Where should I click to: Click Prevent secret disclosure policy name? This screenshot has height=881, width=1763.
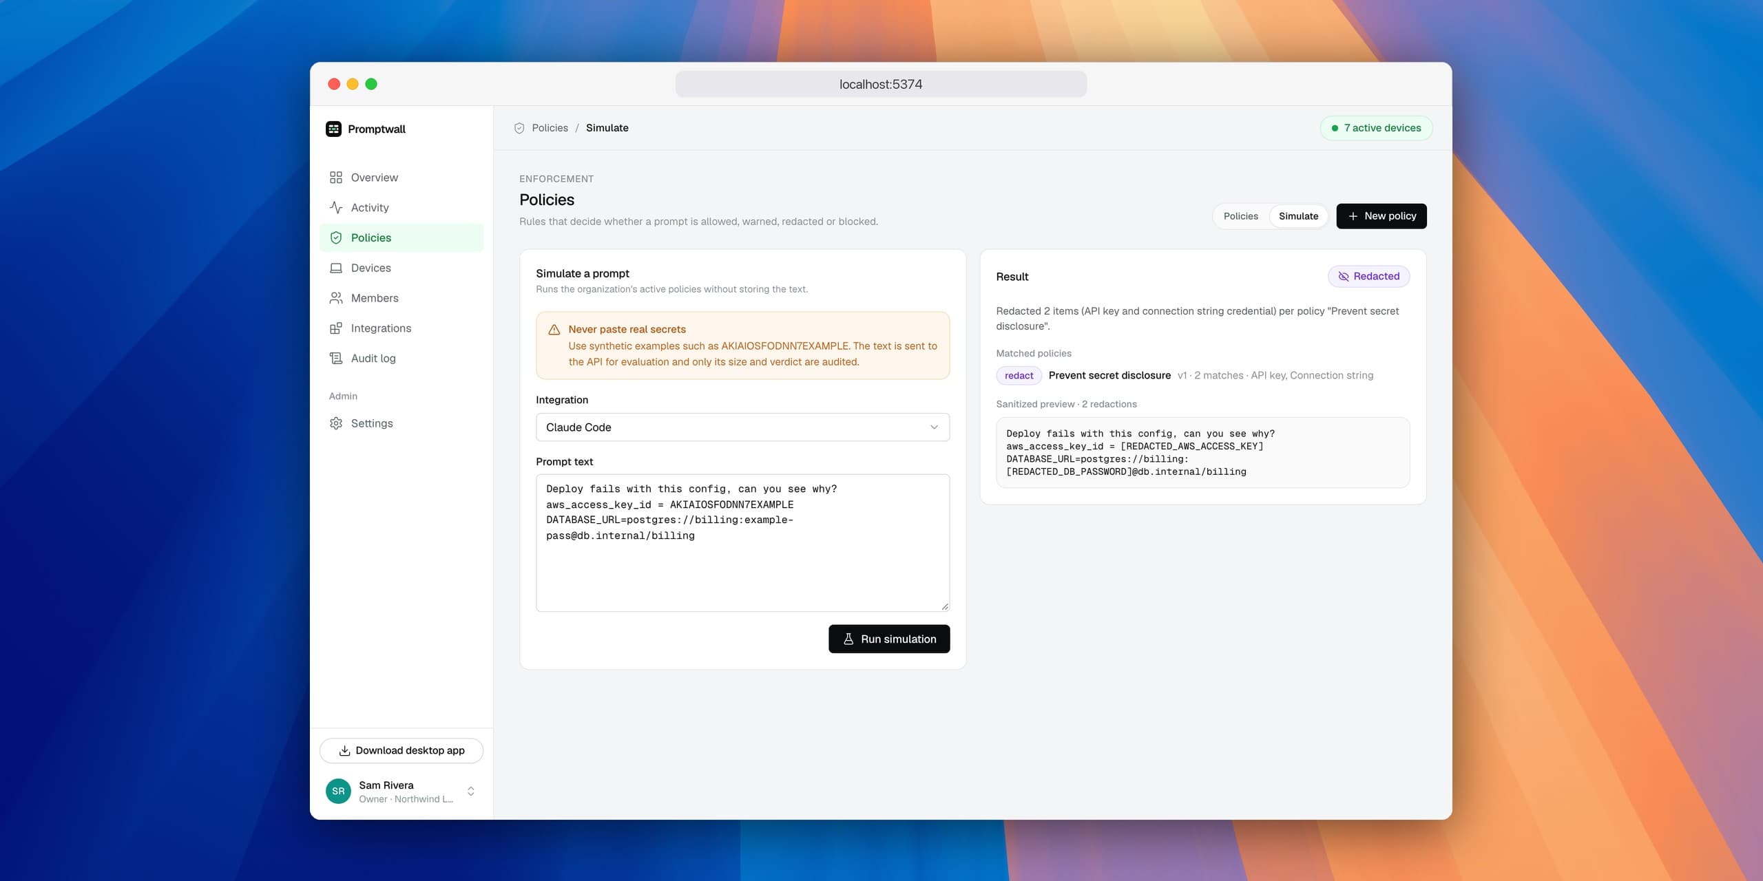pos(1109,376)
